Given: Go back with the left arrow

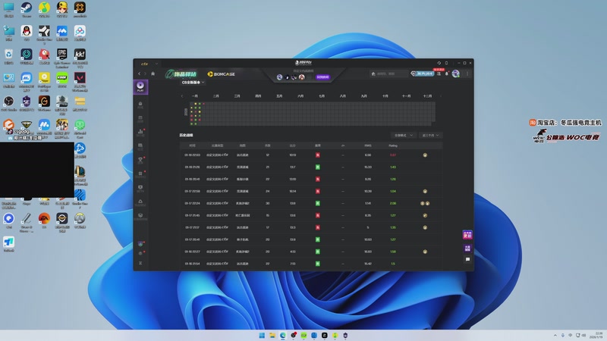Looking at the screenshot, I should [x=140, y=74].
